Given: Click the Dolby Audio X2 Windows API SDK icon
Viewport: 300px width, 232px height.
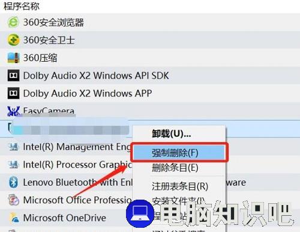Looking at the screenshot, I should pos(13,76).
